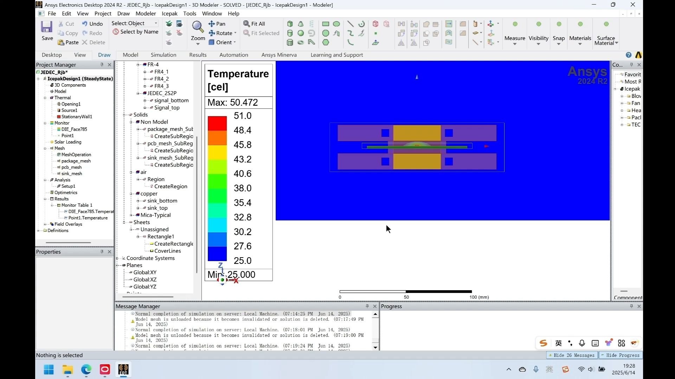Select the draw sphere icon
675x379 pixels.
tap(301, 33)
